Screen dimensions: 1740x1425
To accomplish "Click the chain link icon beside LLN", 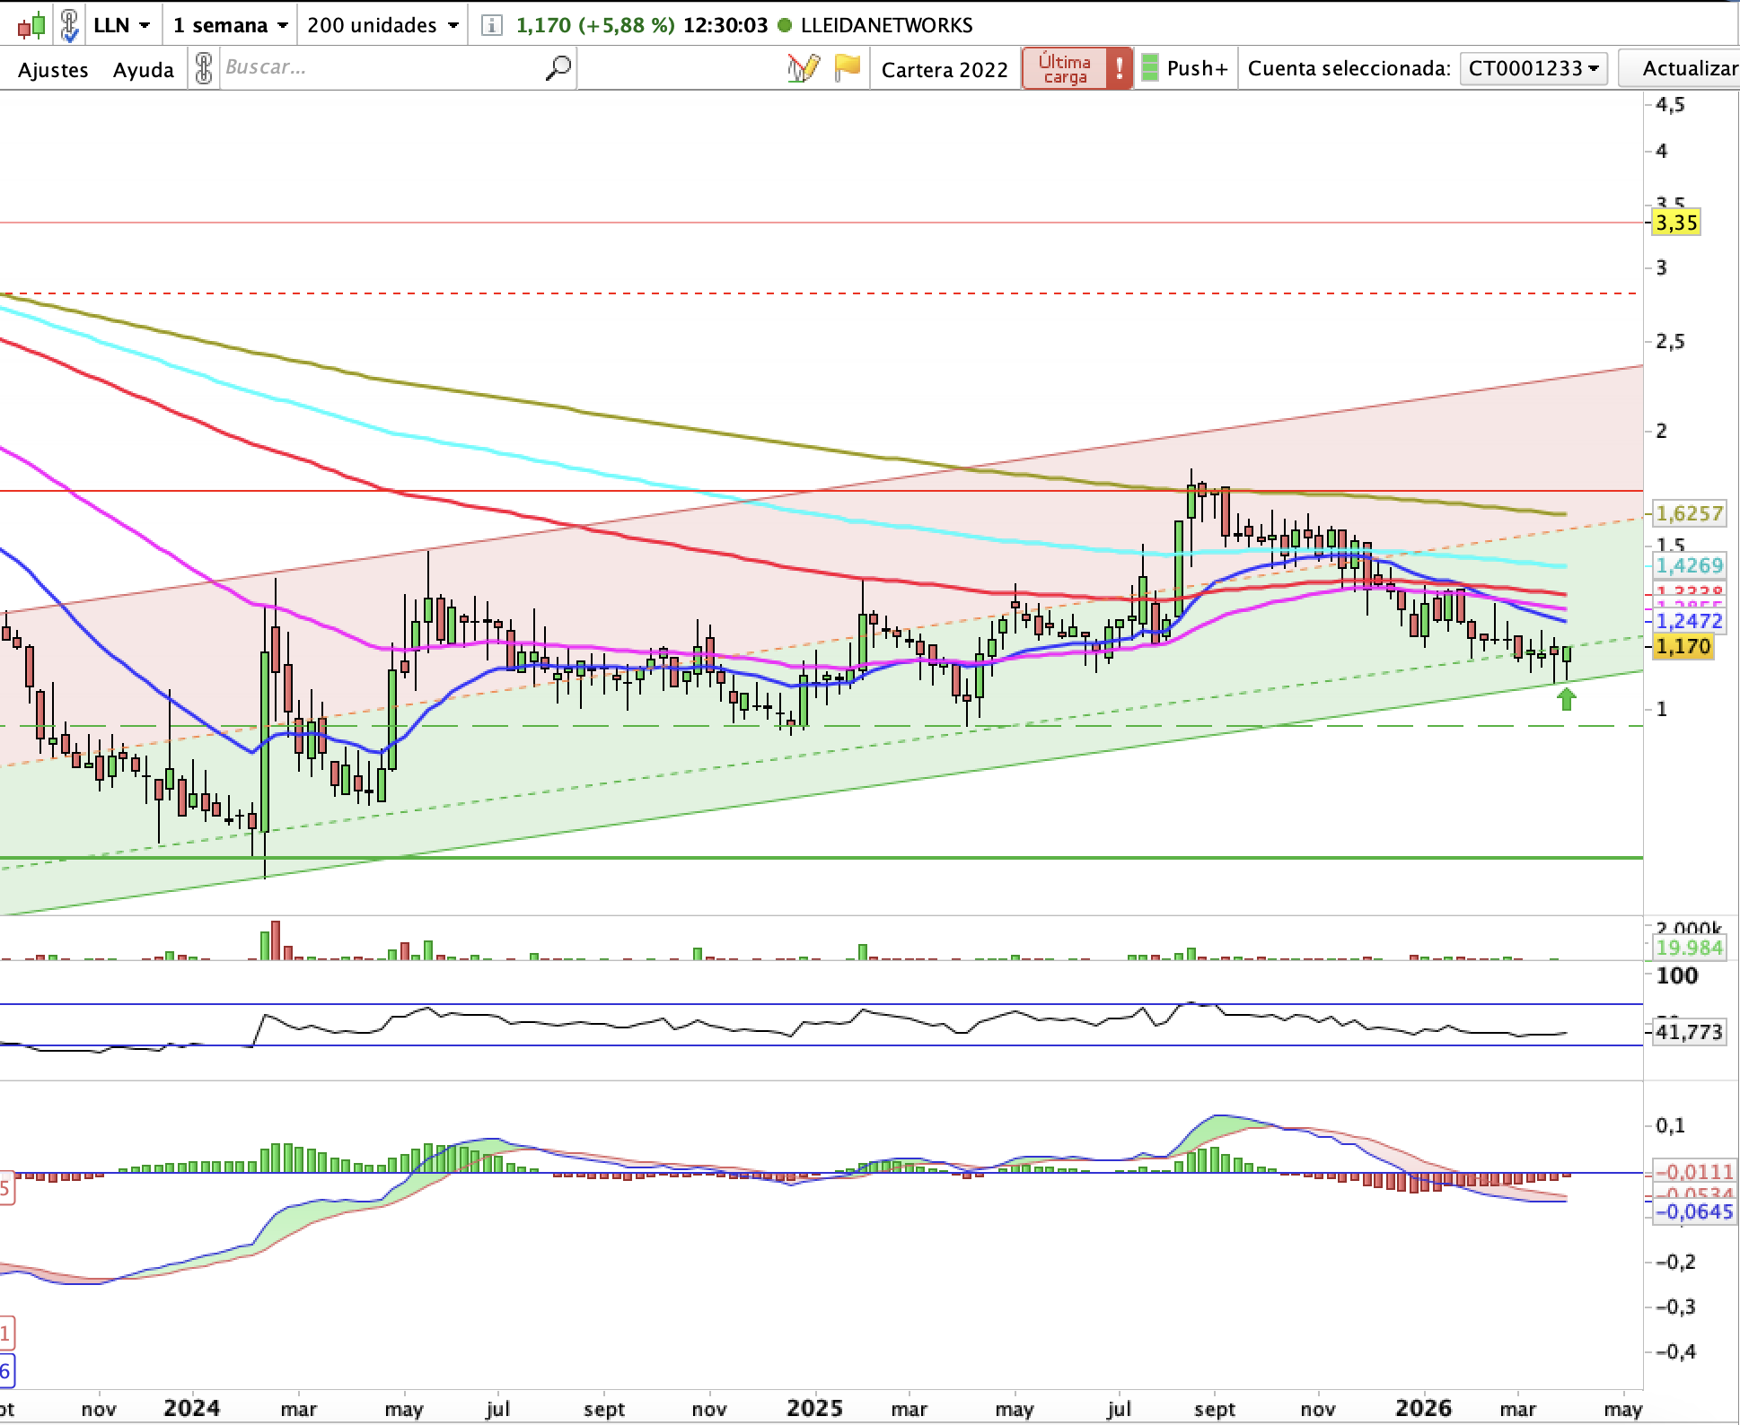I will click(69, 25).
